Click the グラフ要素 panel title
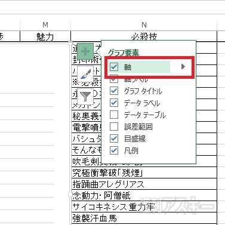This screenshot has height=225, width=225. [124, 53]
